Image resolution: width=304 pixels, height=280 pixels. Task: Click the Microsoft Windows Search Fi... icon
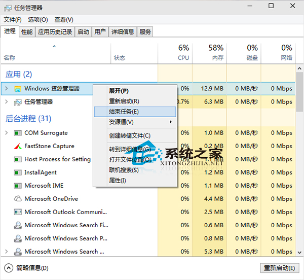[18, 225]
